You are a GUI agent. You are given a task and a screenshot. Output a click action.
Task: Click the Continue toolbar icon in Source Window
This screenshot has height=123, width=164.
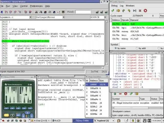(x=20, y=12)
